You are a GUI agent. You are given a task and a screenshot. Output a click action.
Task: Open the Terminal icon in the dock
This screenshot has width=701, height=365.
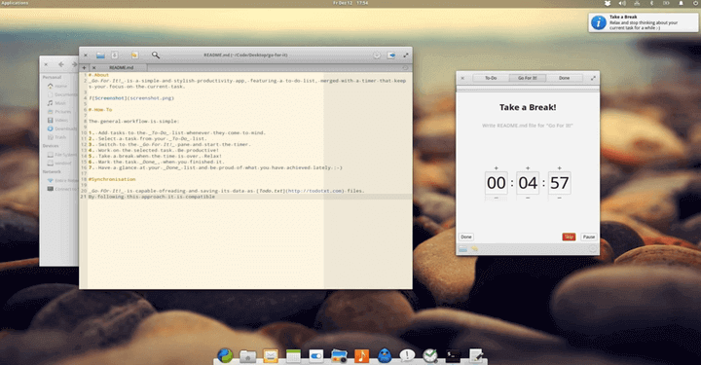click(453, 356)
